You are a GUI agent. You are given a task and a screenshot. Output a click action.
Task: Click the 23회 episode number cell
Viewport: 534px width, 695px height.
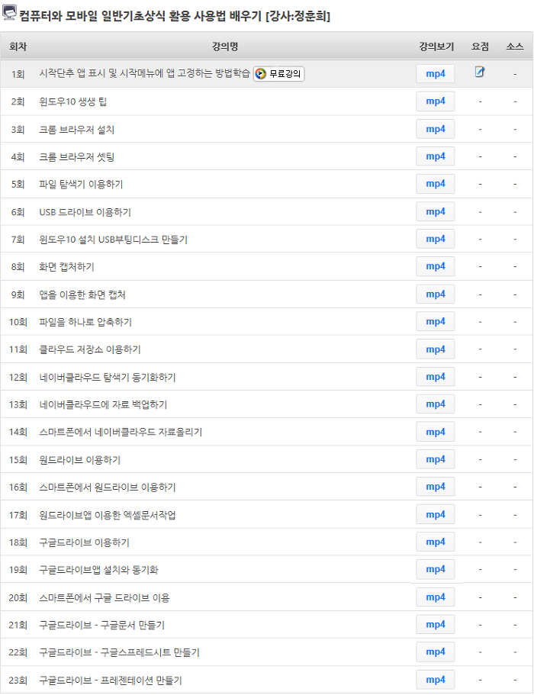18,681
